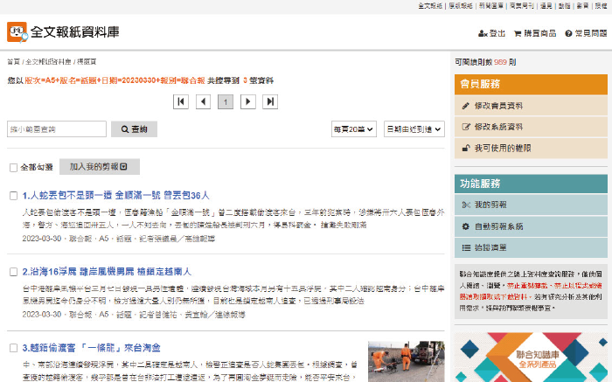Open the 每頁20筆 per-page dropdown
Image resolution: width=612 pixels, height=382 pixels.
[x=354, y=129]
